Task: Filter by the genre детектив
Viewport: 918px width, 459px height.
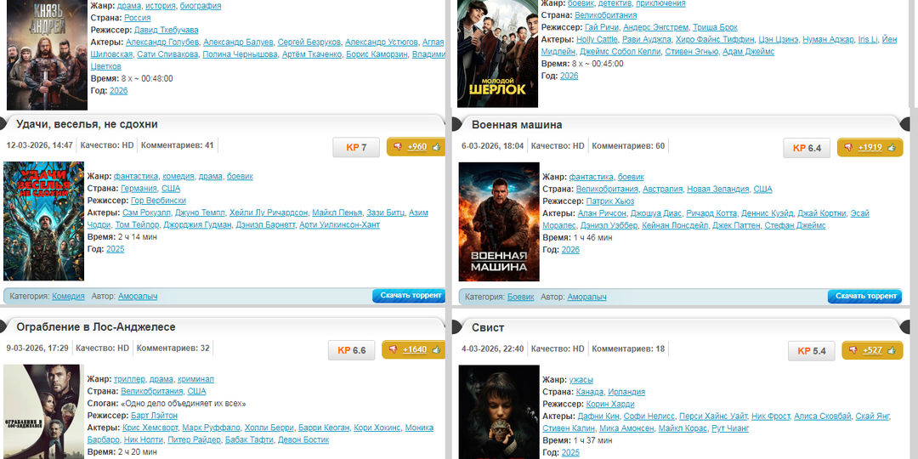Action: pyautogui.click(x=615, y=3)
